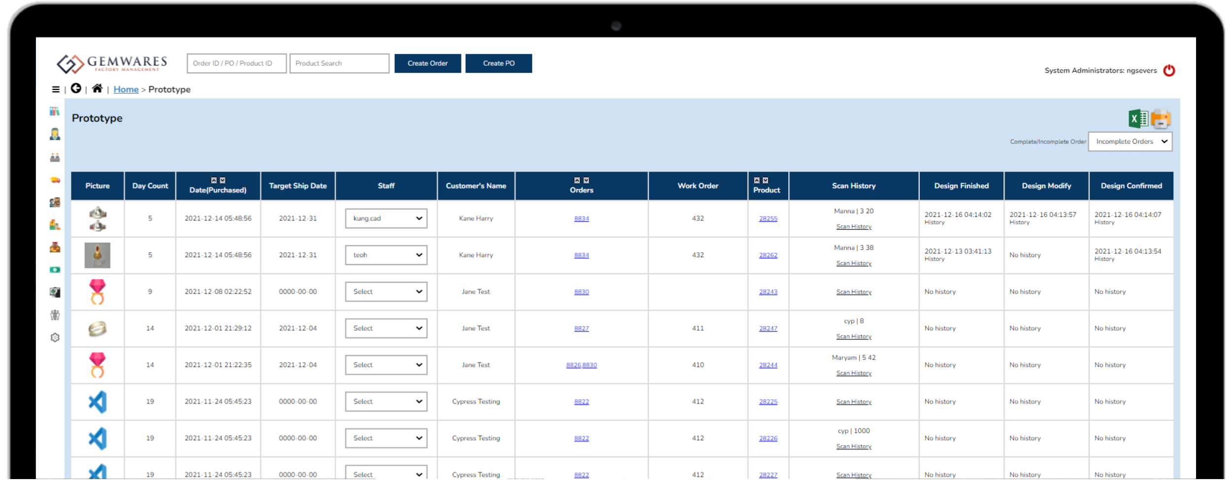This screenshot has width=1231, height=485.
Task: Open order 8827 link
Action: coord(582,329)
